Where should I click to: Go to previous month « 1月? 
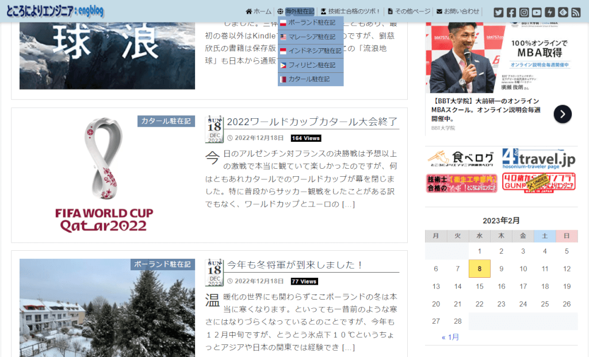pyautogui.click(x=450, y=337)
